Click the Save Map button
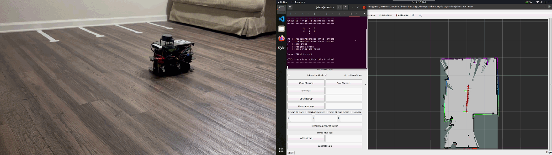 [x=306, y=91]
